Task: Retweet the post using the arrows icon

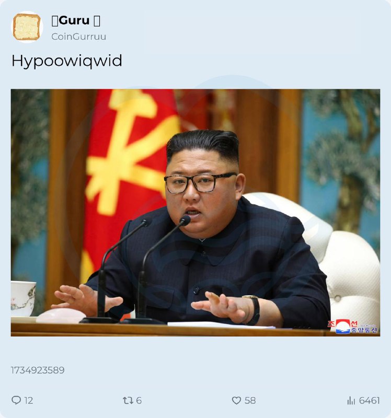Action: point(128,400)
